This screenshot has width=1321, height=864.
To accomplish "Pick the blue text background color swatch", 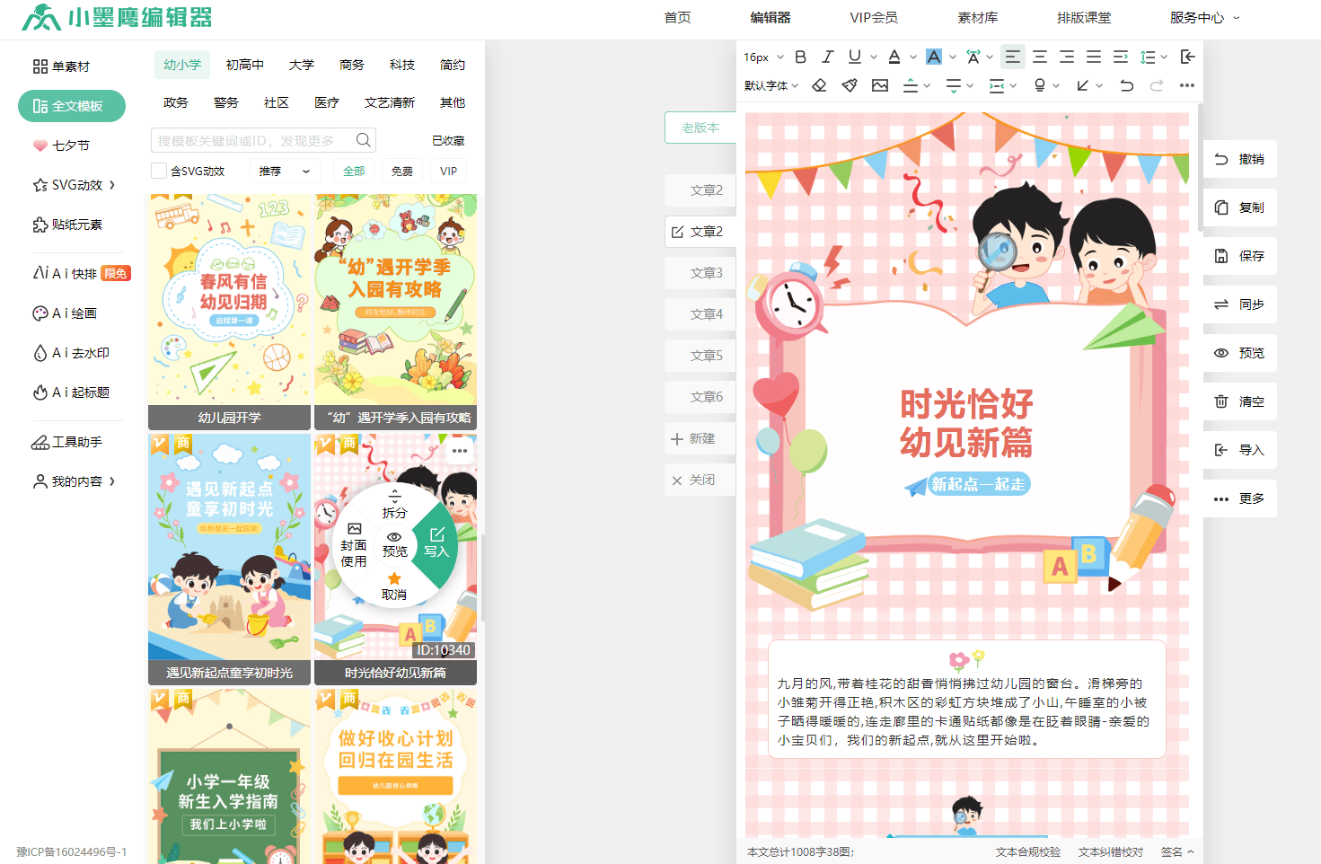I will [934, 57].
